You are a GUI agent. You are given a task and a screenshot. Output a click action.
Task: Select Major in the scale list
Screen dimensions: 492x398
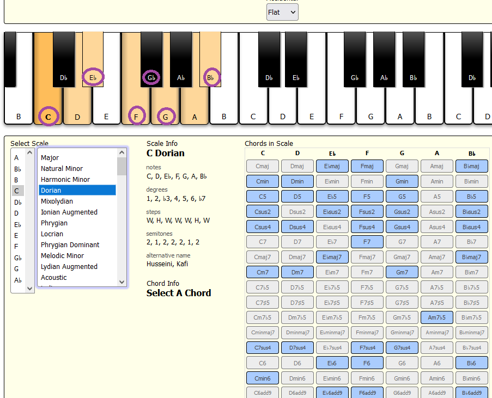(x=77, y=157)
